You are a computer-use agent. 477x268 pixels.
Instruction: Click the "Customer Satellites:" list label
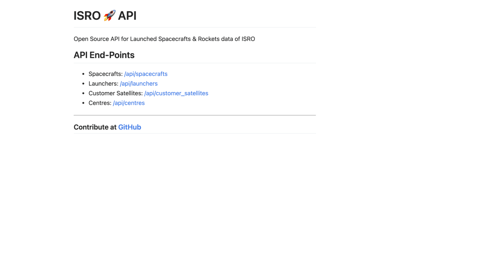click(116, 93)
